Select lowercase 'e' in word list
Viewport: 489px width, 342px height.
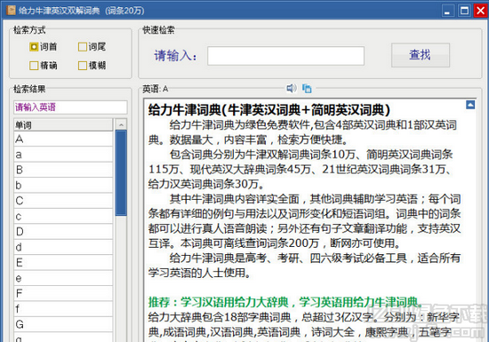pos(63,277)
